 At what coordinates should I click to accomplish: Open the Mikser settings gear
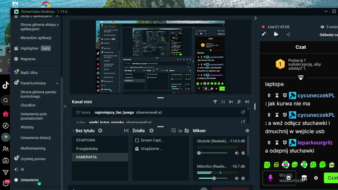click(x=247, y=131)
